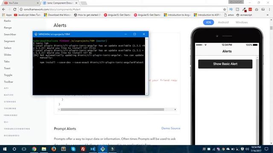Open the ecmascript bookmark
273x153 pixels.
244,15
